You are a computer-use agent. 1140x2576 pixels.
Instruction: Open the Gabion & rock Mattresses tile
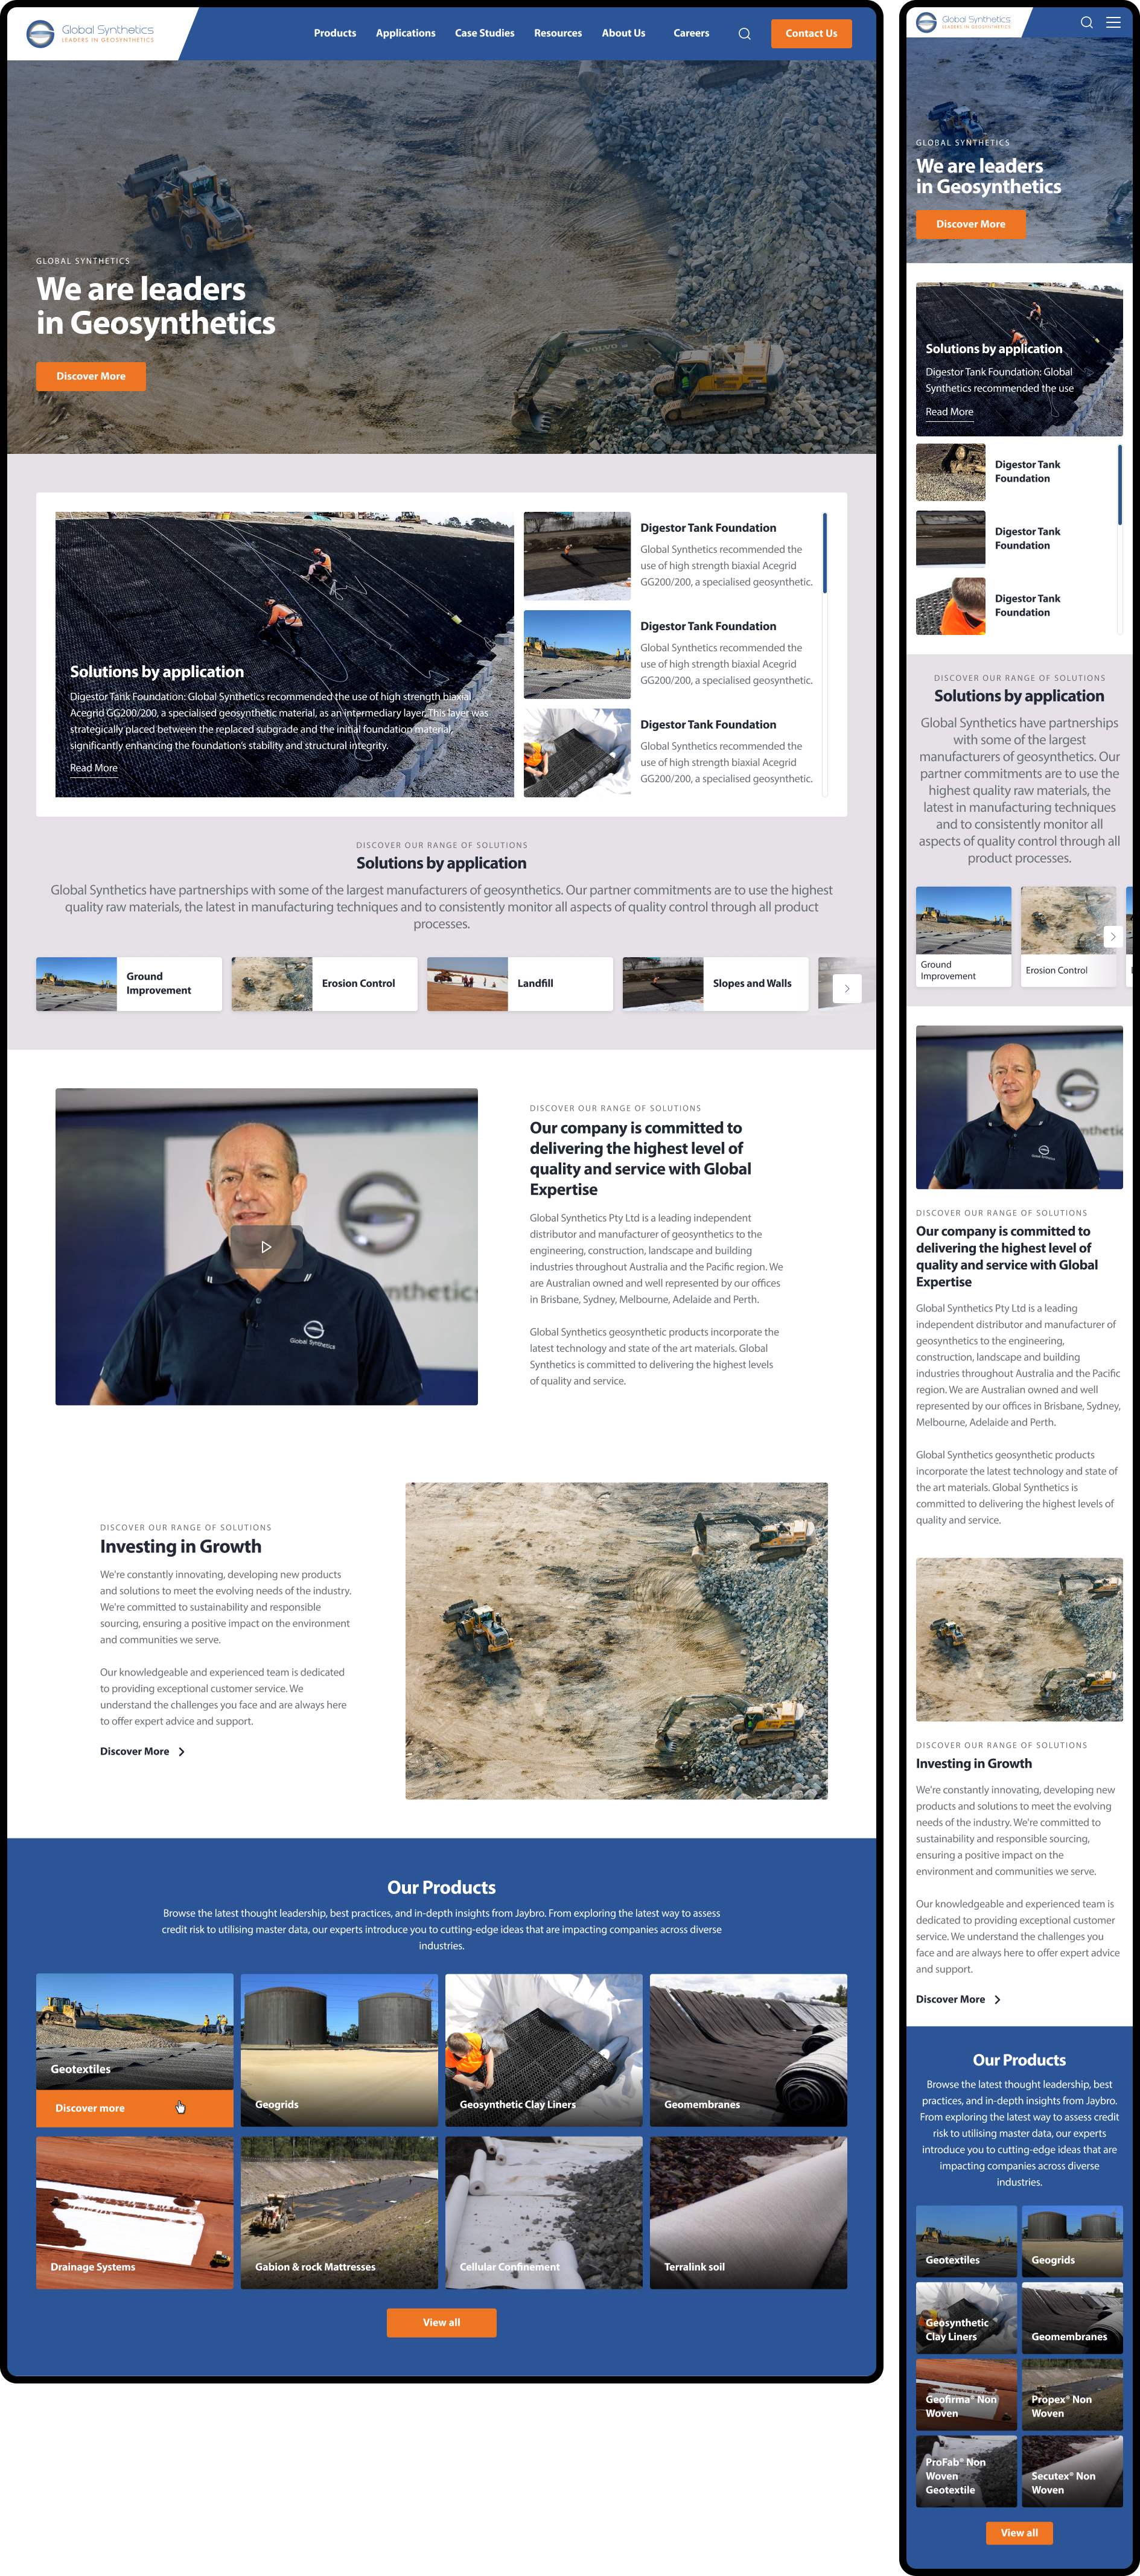[x=339, y=2213]
